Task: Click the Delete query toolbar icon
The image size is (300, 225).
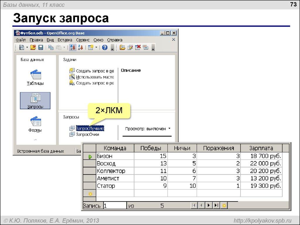Action: [138, 47]
